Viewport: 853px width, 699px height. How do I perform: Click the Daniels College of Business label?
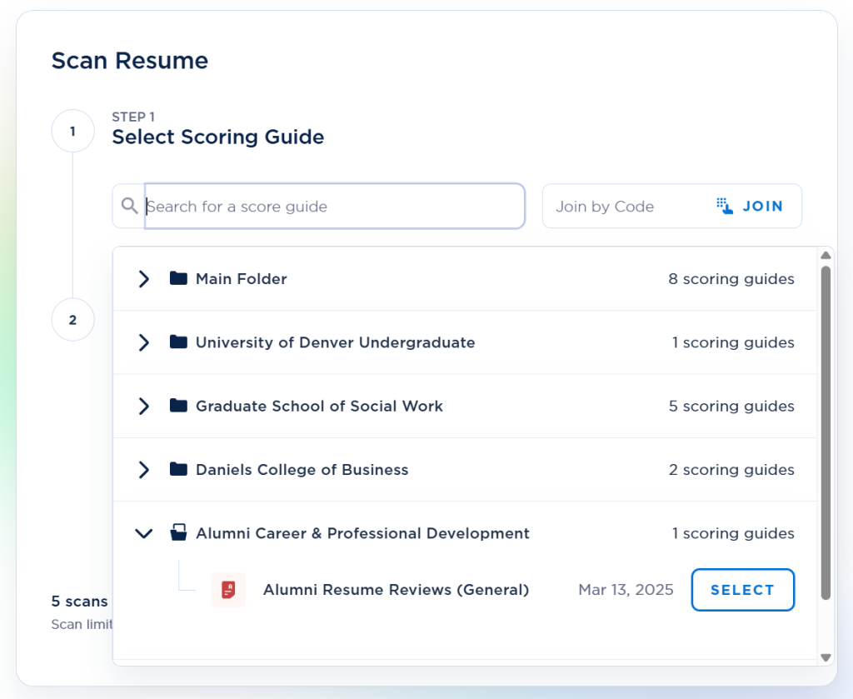302,470
